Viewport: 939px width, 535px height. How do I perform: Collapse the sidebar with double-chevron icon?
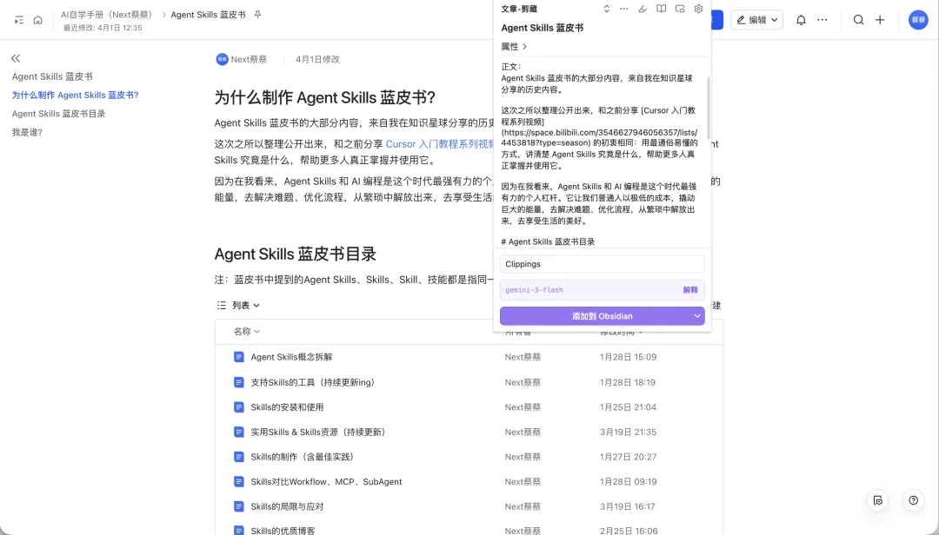point(16,58)
